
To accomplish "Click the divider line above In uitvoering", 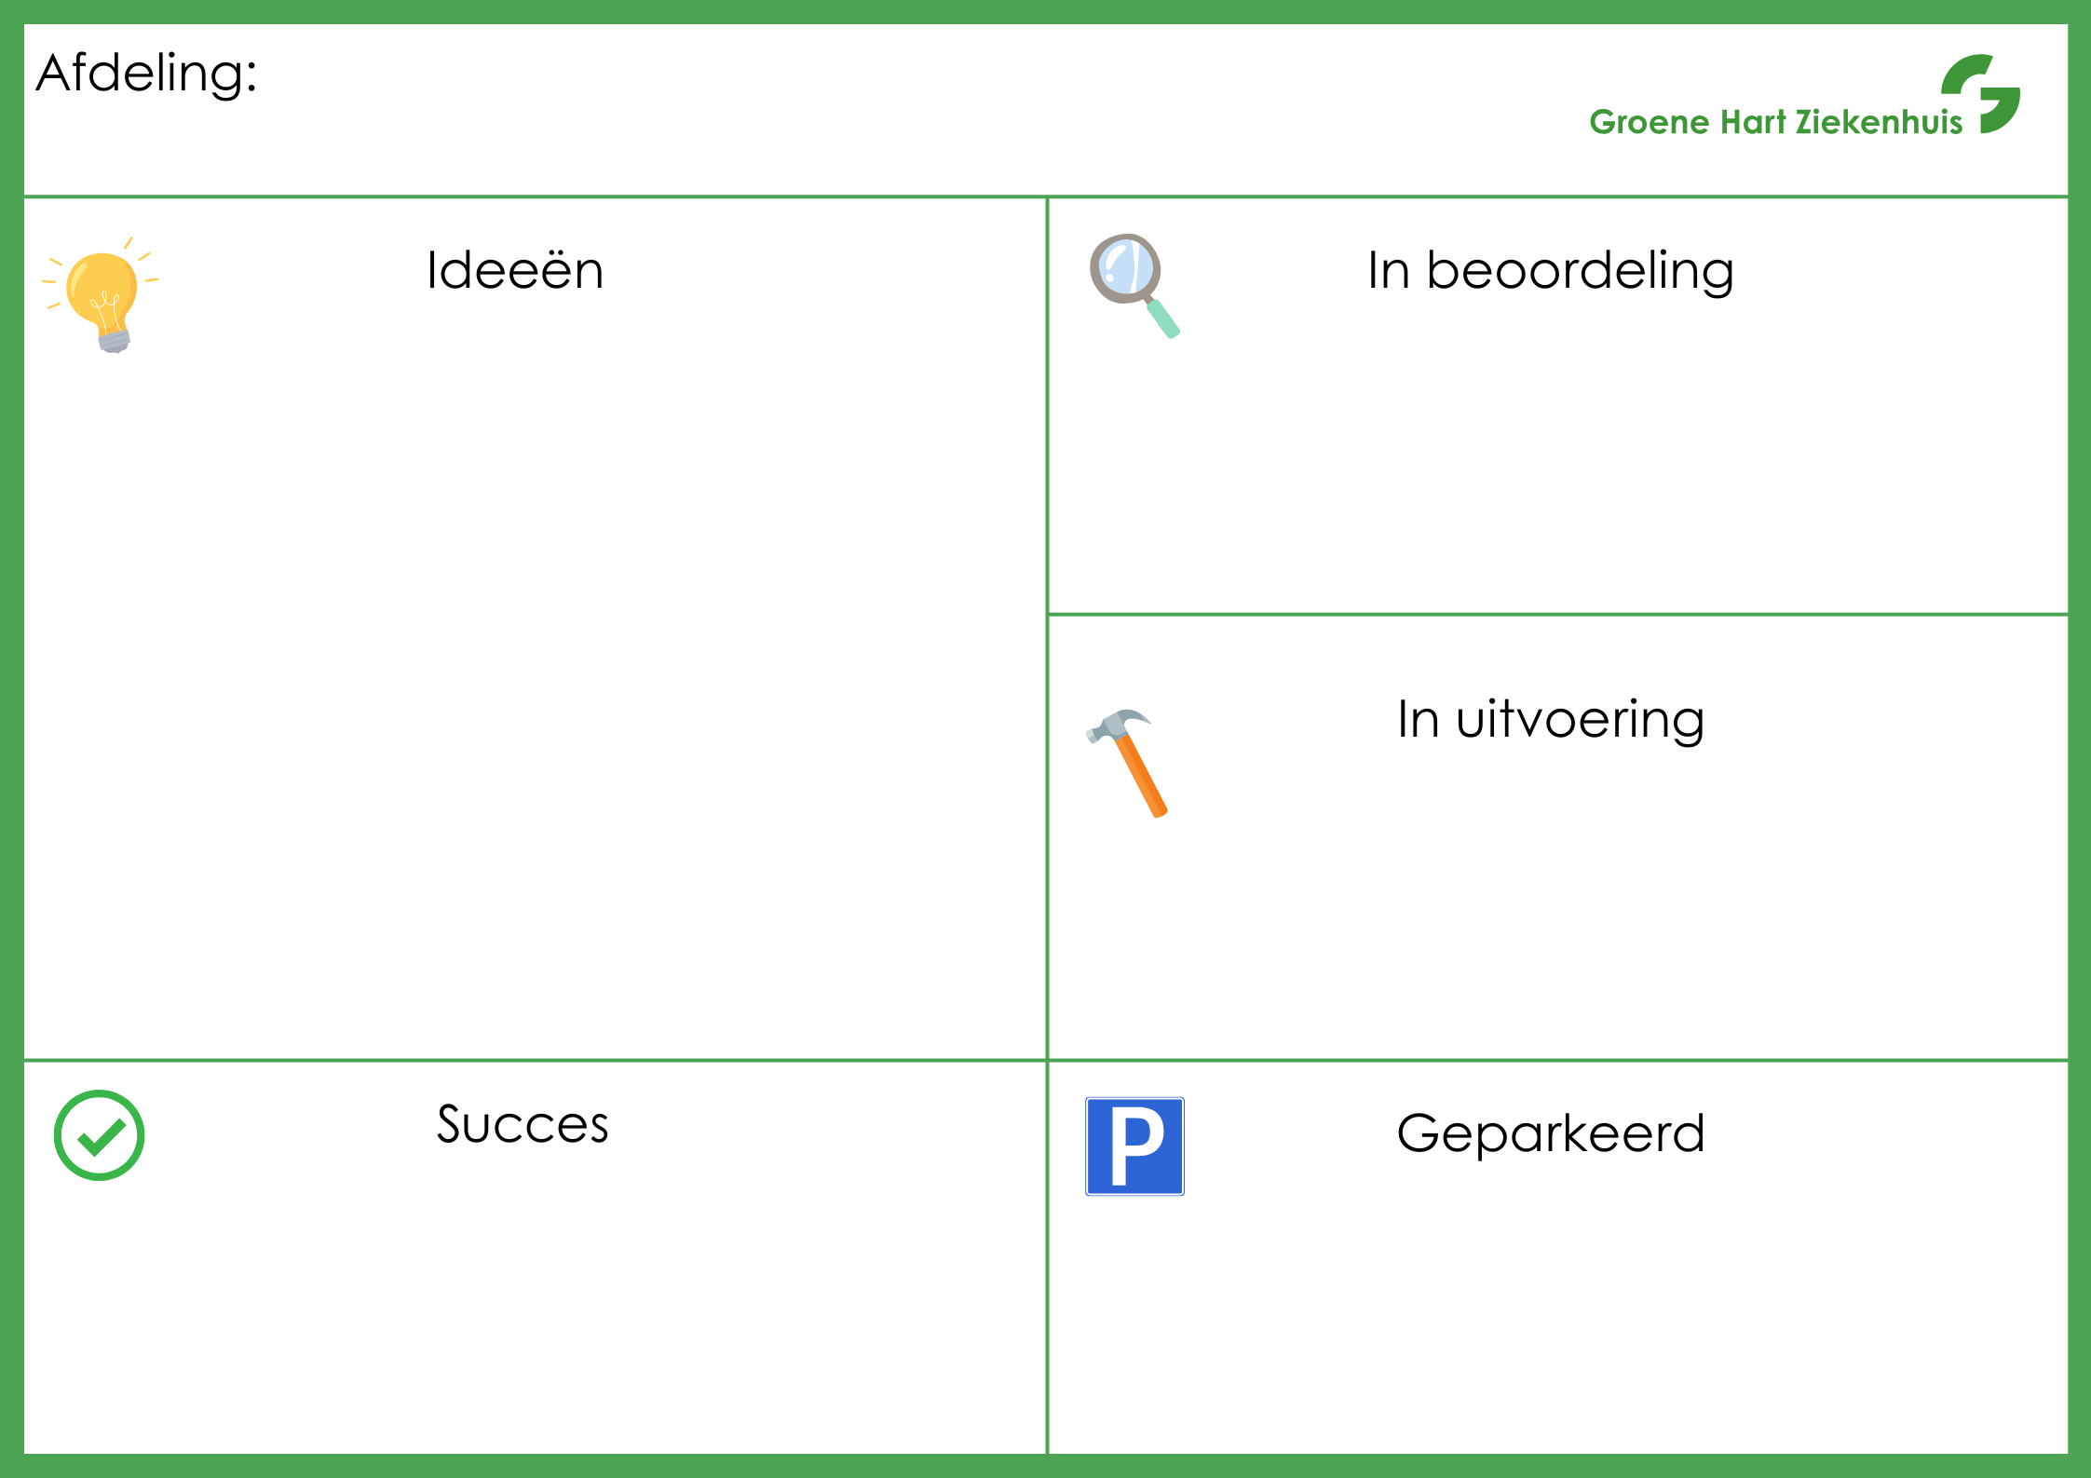I will tap(1555, 615).
